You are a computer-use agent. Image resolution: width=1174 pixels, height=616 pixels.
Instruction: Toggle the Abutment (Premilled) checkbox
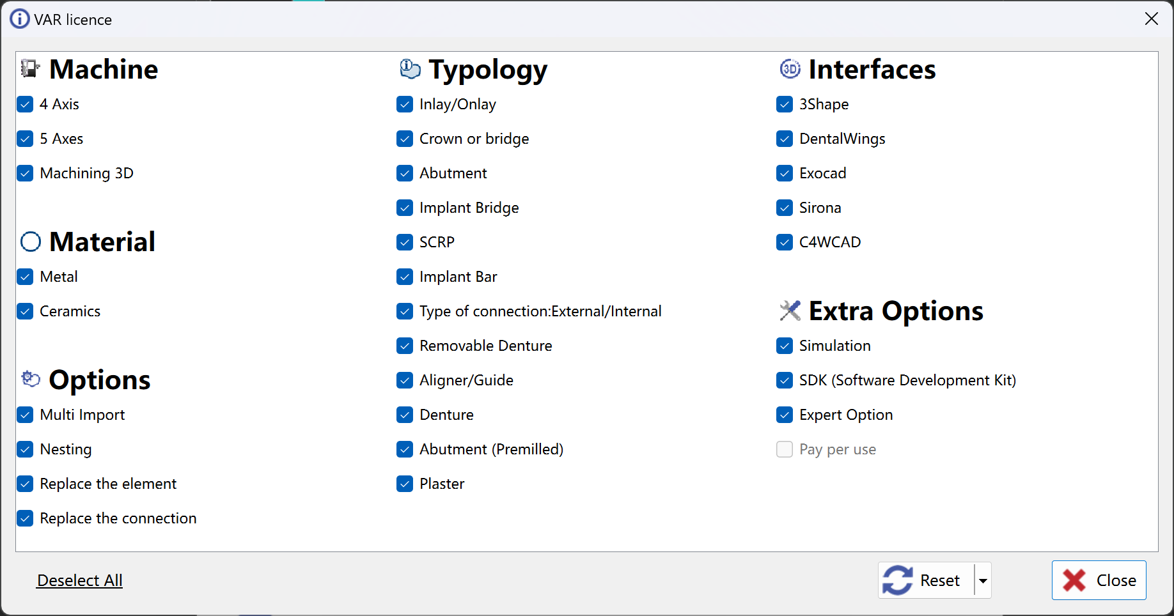(x=405, y=449)
